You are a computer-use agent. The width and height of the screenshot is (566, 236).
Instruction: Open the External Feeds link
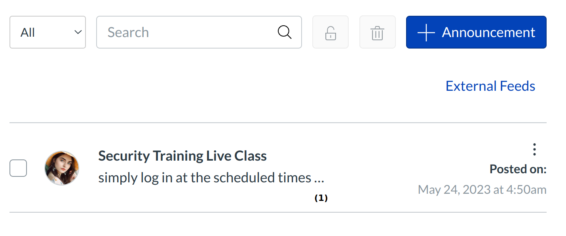tap(490, 86)
